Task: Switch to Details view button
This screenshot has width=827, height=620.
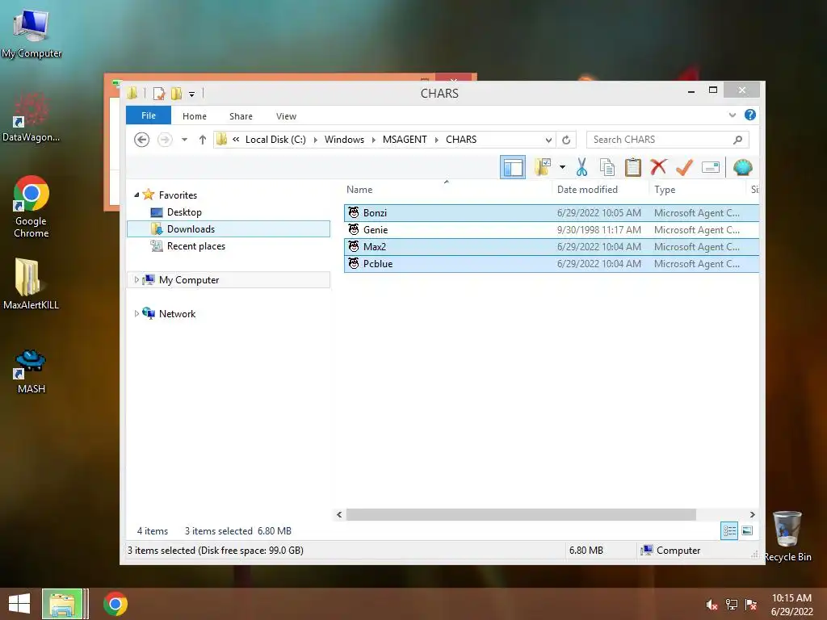Action: pos(729,531)
